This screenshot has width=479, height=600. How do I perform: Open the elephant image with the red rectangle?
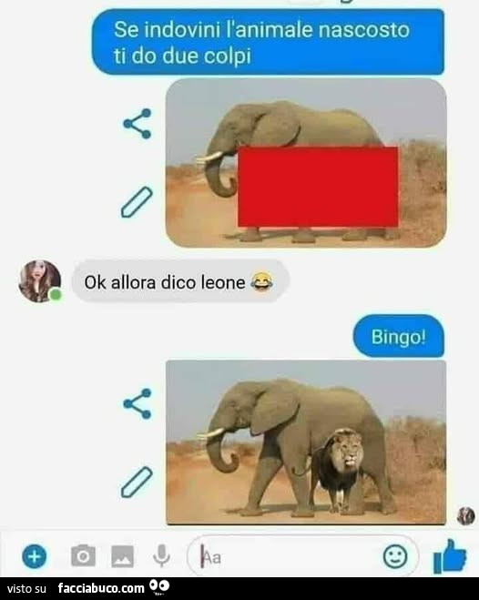[306, 163]
